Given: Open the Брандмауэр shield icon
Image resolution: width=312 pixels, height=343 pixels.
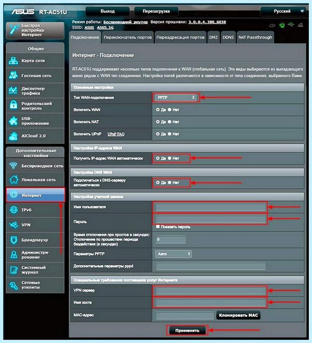Looking at the screenshot, I should click(x=14, y=240).
